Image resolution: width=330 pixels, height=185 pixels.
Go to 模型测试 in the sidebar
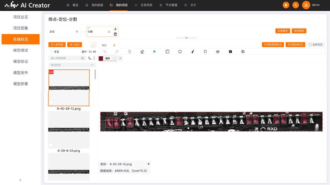(x=21, y=50)
